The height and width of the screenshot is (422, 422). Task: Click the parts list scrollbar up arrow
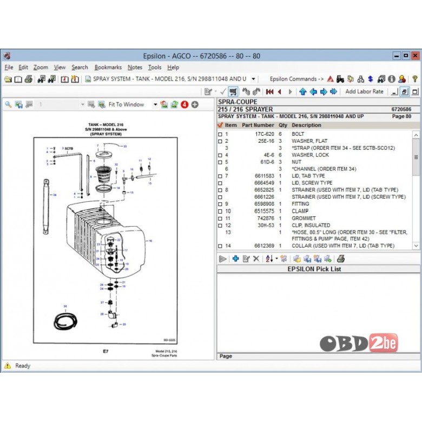(x=416, y=135)
